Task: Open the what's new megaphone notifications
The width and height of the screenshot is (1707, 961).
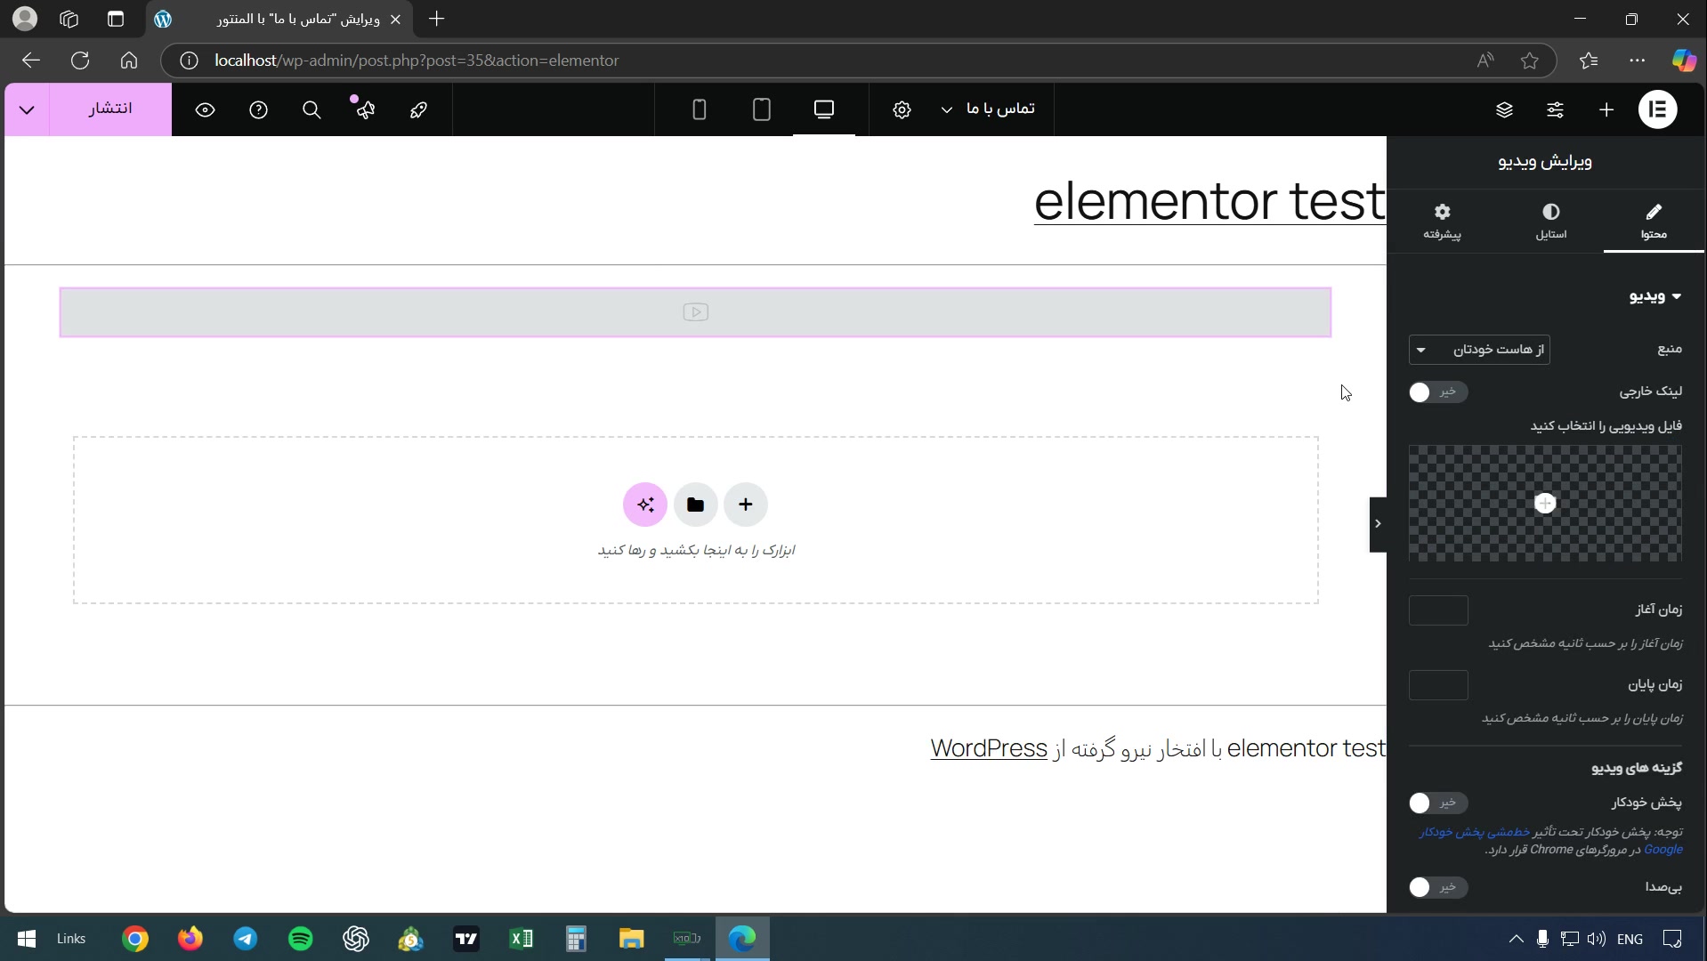Action: (365, 109)
